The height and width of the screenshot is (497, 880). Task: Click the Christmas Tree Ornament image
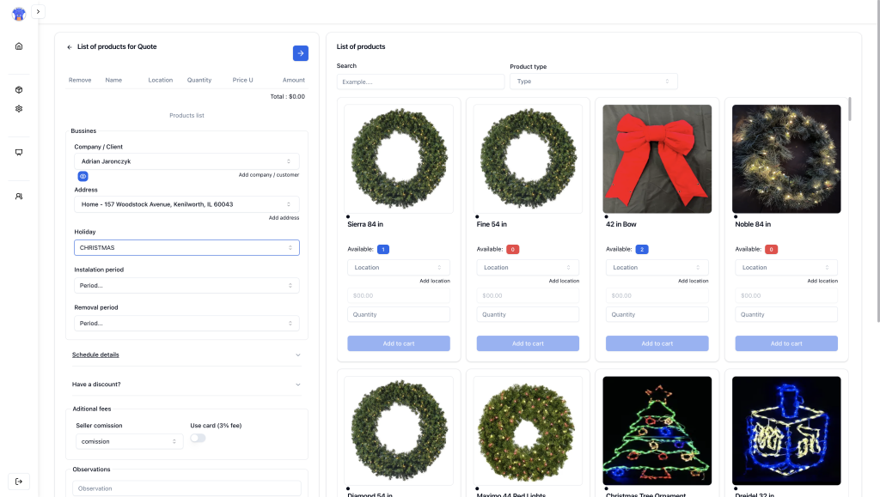657,430
